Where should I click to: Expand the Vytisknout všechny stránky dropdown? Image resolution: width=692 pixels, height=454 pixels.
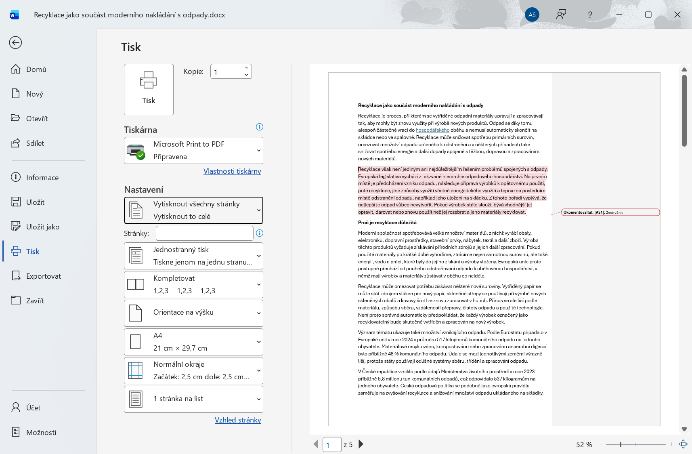(193, 210)
